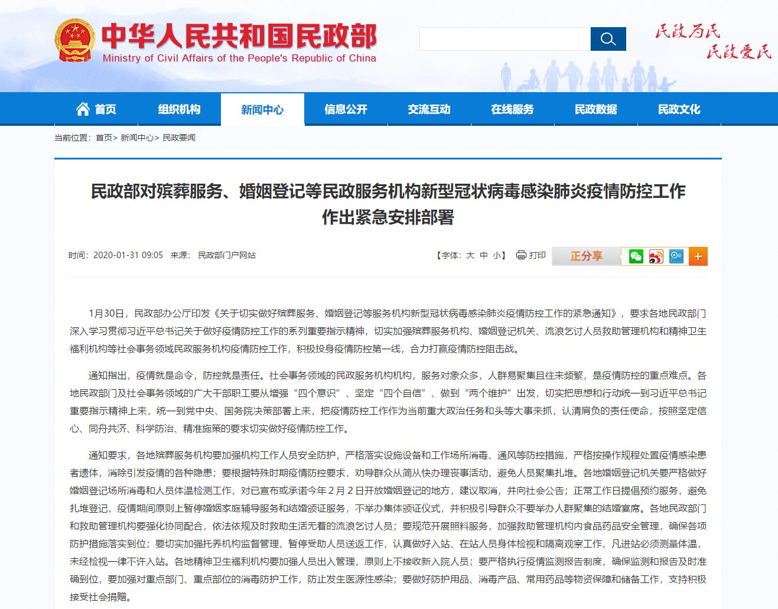Set font size to 小
The width and height of the screenshot is (778, 609).
pos(497,255)
